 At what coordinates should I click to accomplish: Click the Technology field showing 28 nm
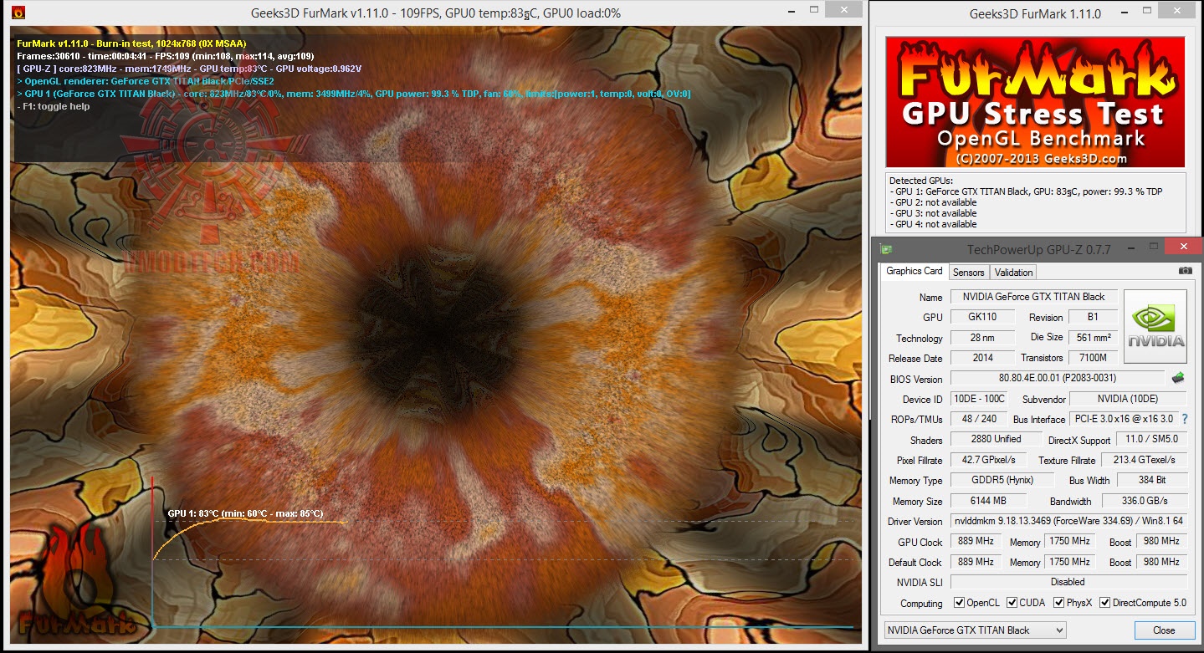982,338
